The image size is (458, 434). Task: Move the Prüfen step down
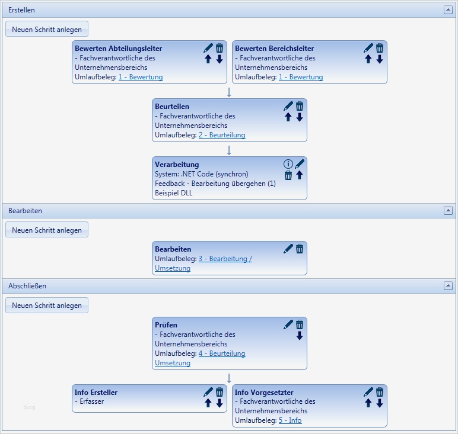[x=300, y=336]
